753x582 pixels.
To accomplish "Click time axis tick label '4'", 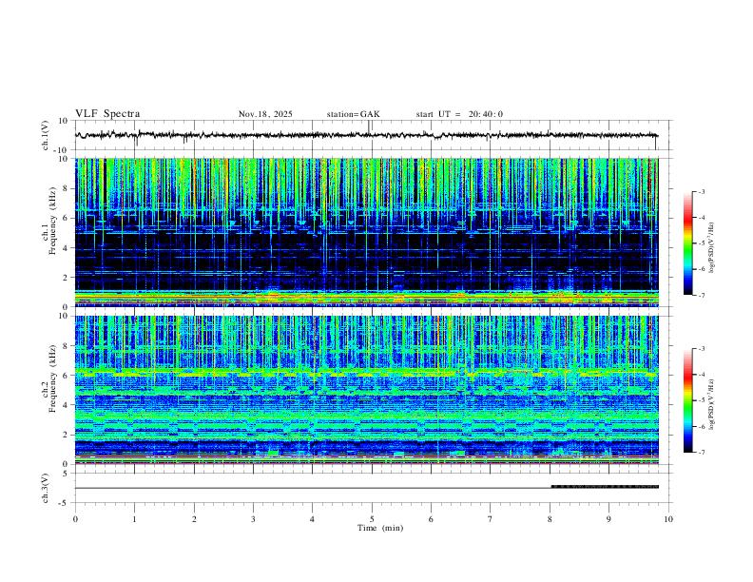I will point(313,519).
